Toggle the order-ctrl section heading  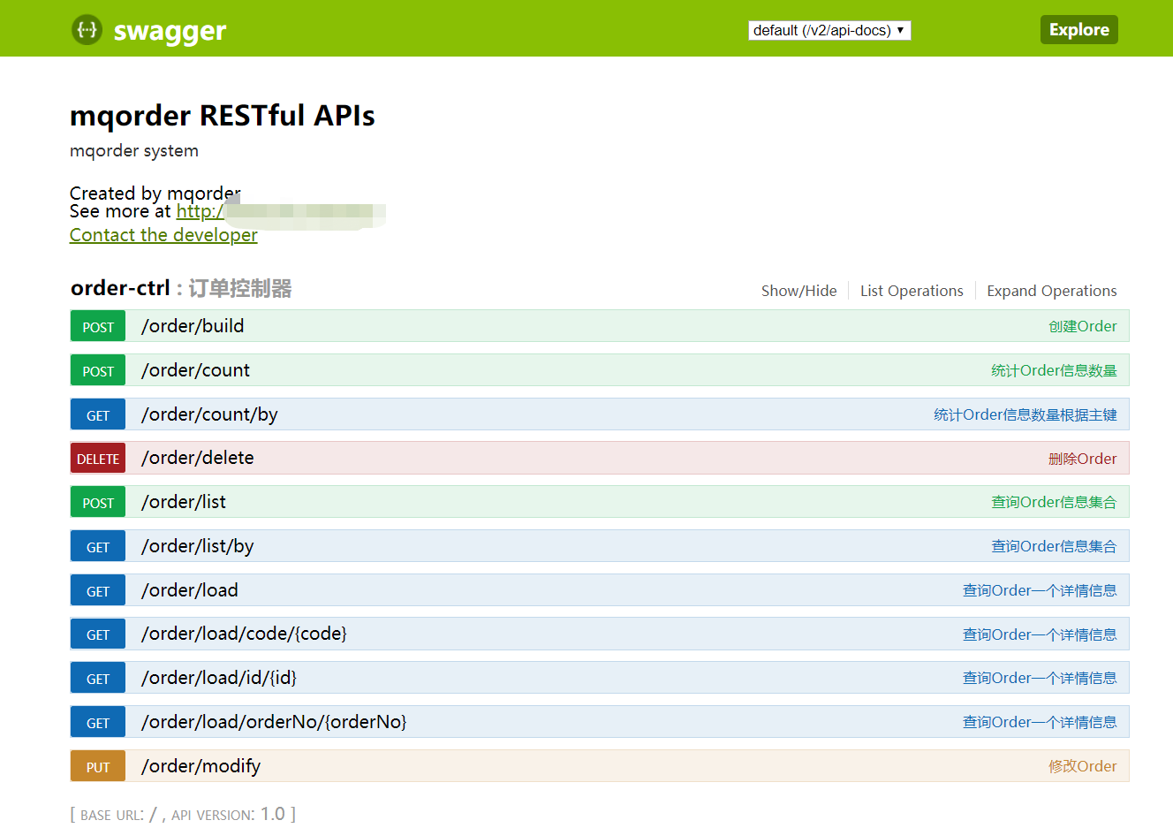120,288
